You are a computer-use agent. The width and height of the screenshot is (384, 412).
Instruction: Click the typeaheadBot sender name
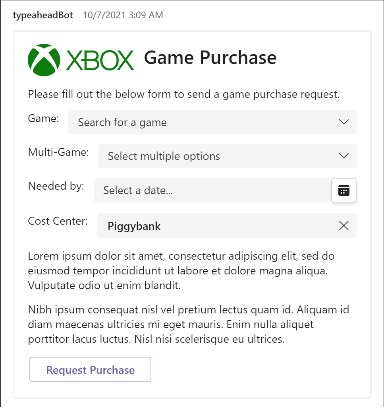43,15
